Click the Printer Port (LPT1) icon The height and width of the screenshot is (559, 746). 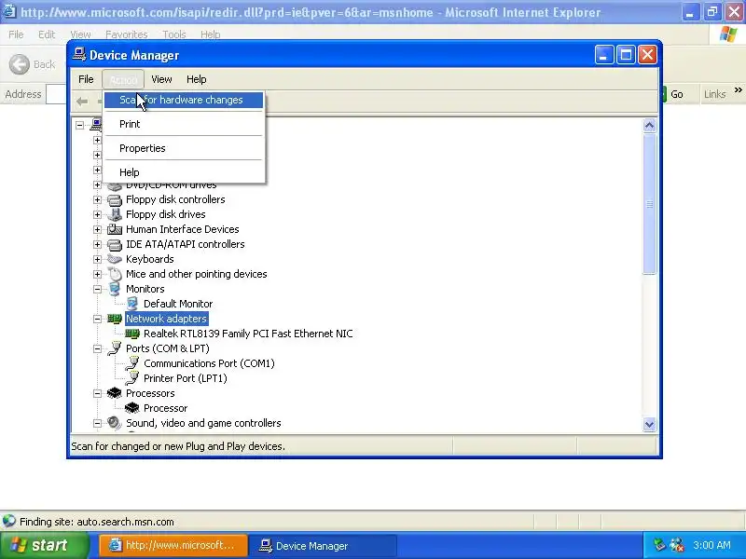point(132,378)
